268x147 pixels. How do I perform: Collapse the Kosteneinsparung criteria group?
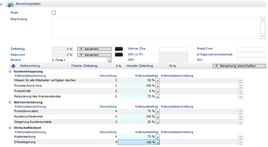point(10,72)
